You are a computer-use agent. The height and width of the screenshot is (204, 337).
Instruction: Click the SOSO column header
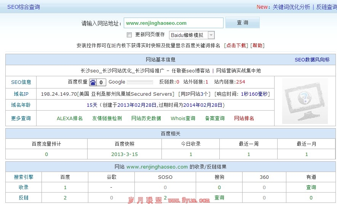tap(165, 177)
